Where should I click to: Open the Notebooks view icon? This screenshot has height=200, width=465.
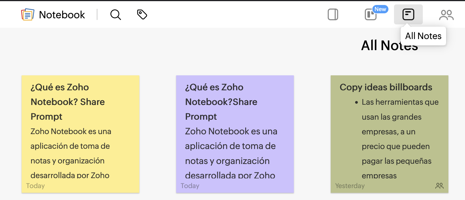coord(333,14)
